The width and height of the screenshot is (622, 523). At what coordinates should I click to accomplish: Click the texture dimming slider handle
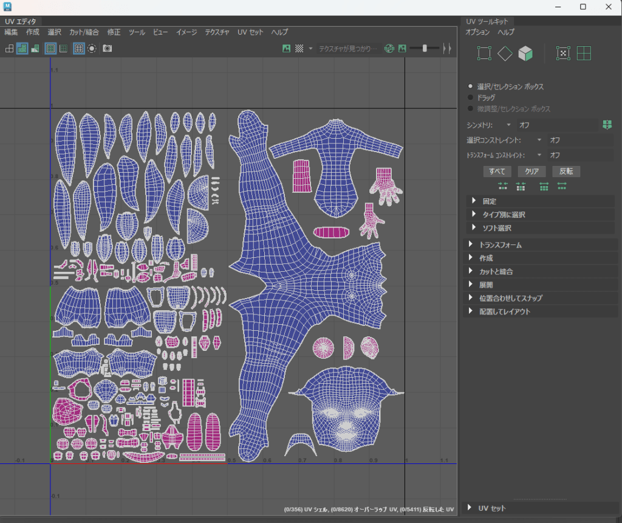tap(425, 49)
